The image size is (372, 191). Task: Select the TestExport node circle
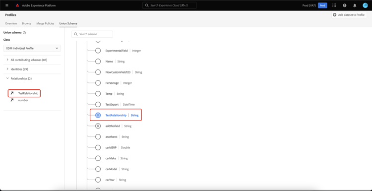point(98,104)
